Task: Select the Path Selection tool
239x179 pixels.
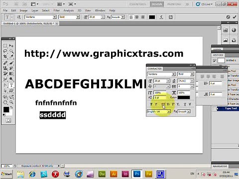Action: [x=5, y=90]
